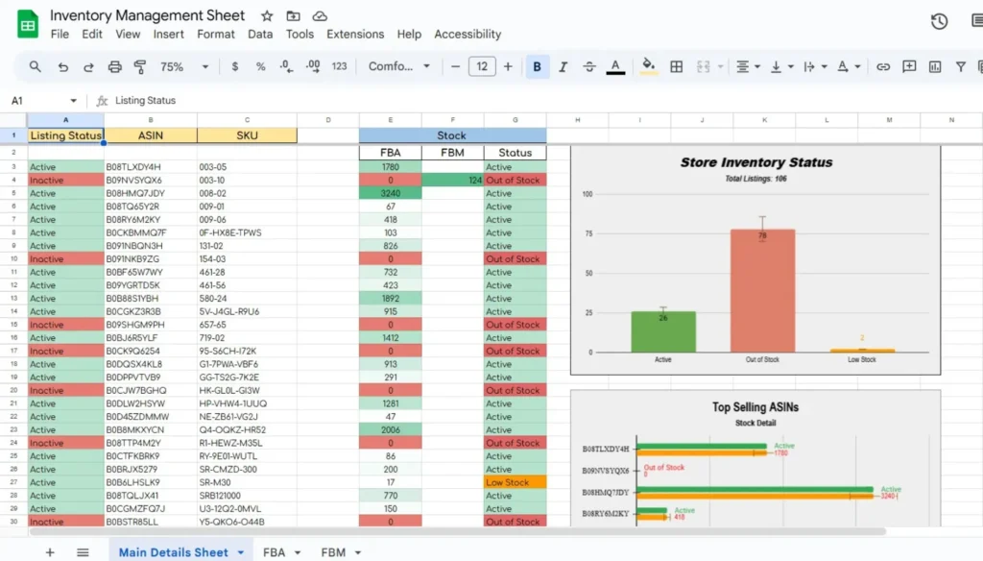
Task: Select the paint format tool
Action: tap(140, 67)
